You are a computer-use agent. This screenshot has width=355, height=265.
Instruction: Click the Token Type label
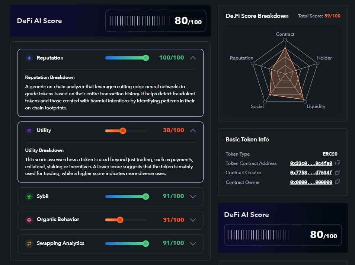pos(237,154)
